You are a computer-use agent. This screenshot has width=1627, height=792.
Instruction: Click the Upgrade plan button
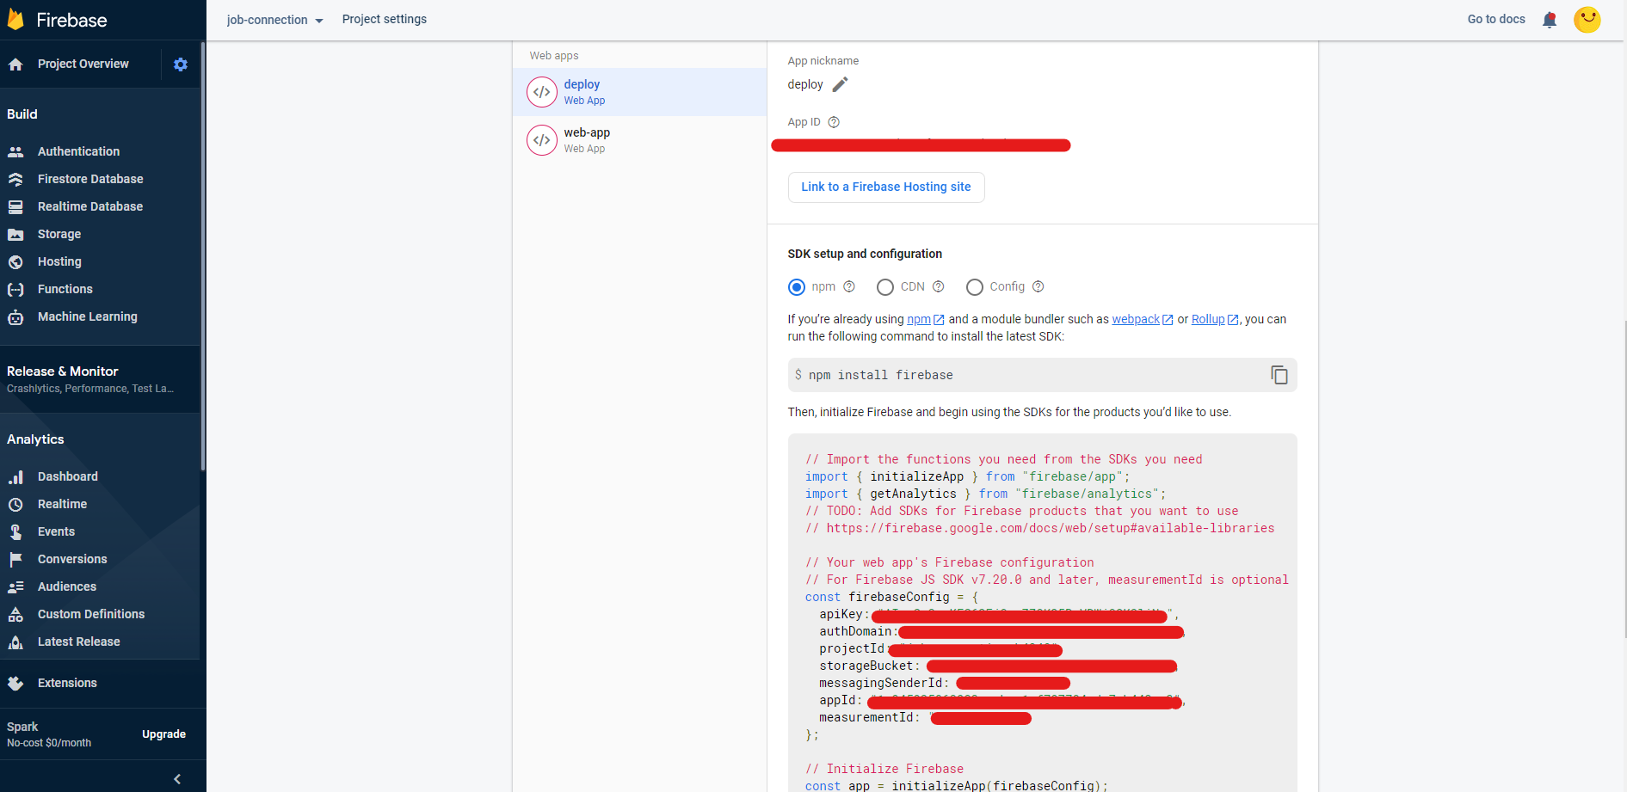163,734
